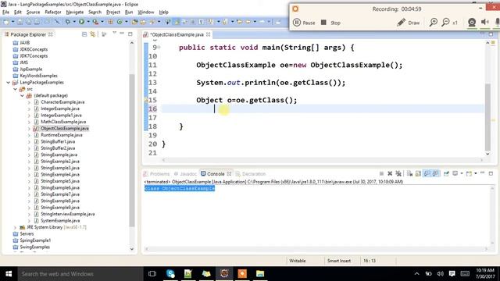Mute the recorder speaker audio

(x=484, y=22)
